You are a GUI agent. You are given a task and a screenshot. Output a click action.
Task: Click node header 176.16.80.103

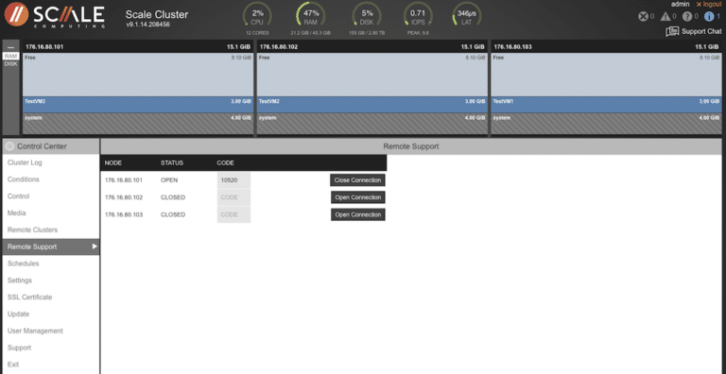[x=607, y=47]
